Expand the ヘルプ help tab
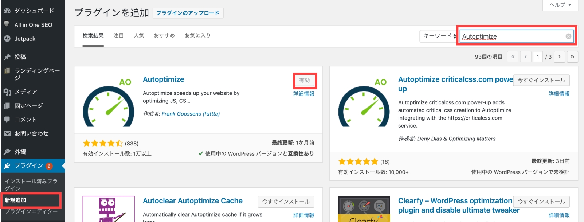The image size is (584, 222). click(560, 5)
